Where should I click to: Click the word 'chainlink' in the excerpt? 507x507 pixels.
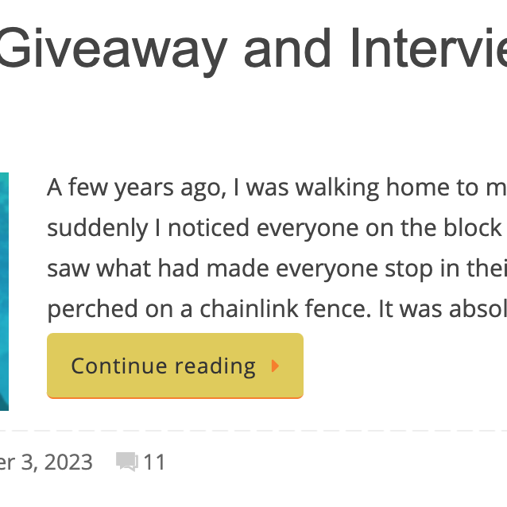[x=249, y=308]
